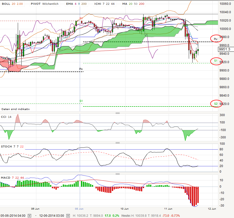The height and width of the screenshot is (218, 234).
Task: Click the T: 9894.0 low value
Action: click(x=96, y=216)
